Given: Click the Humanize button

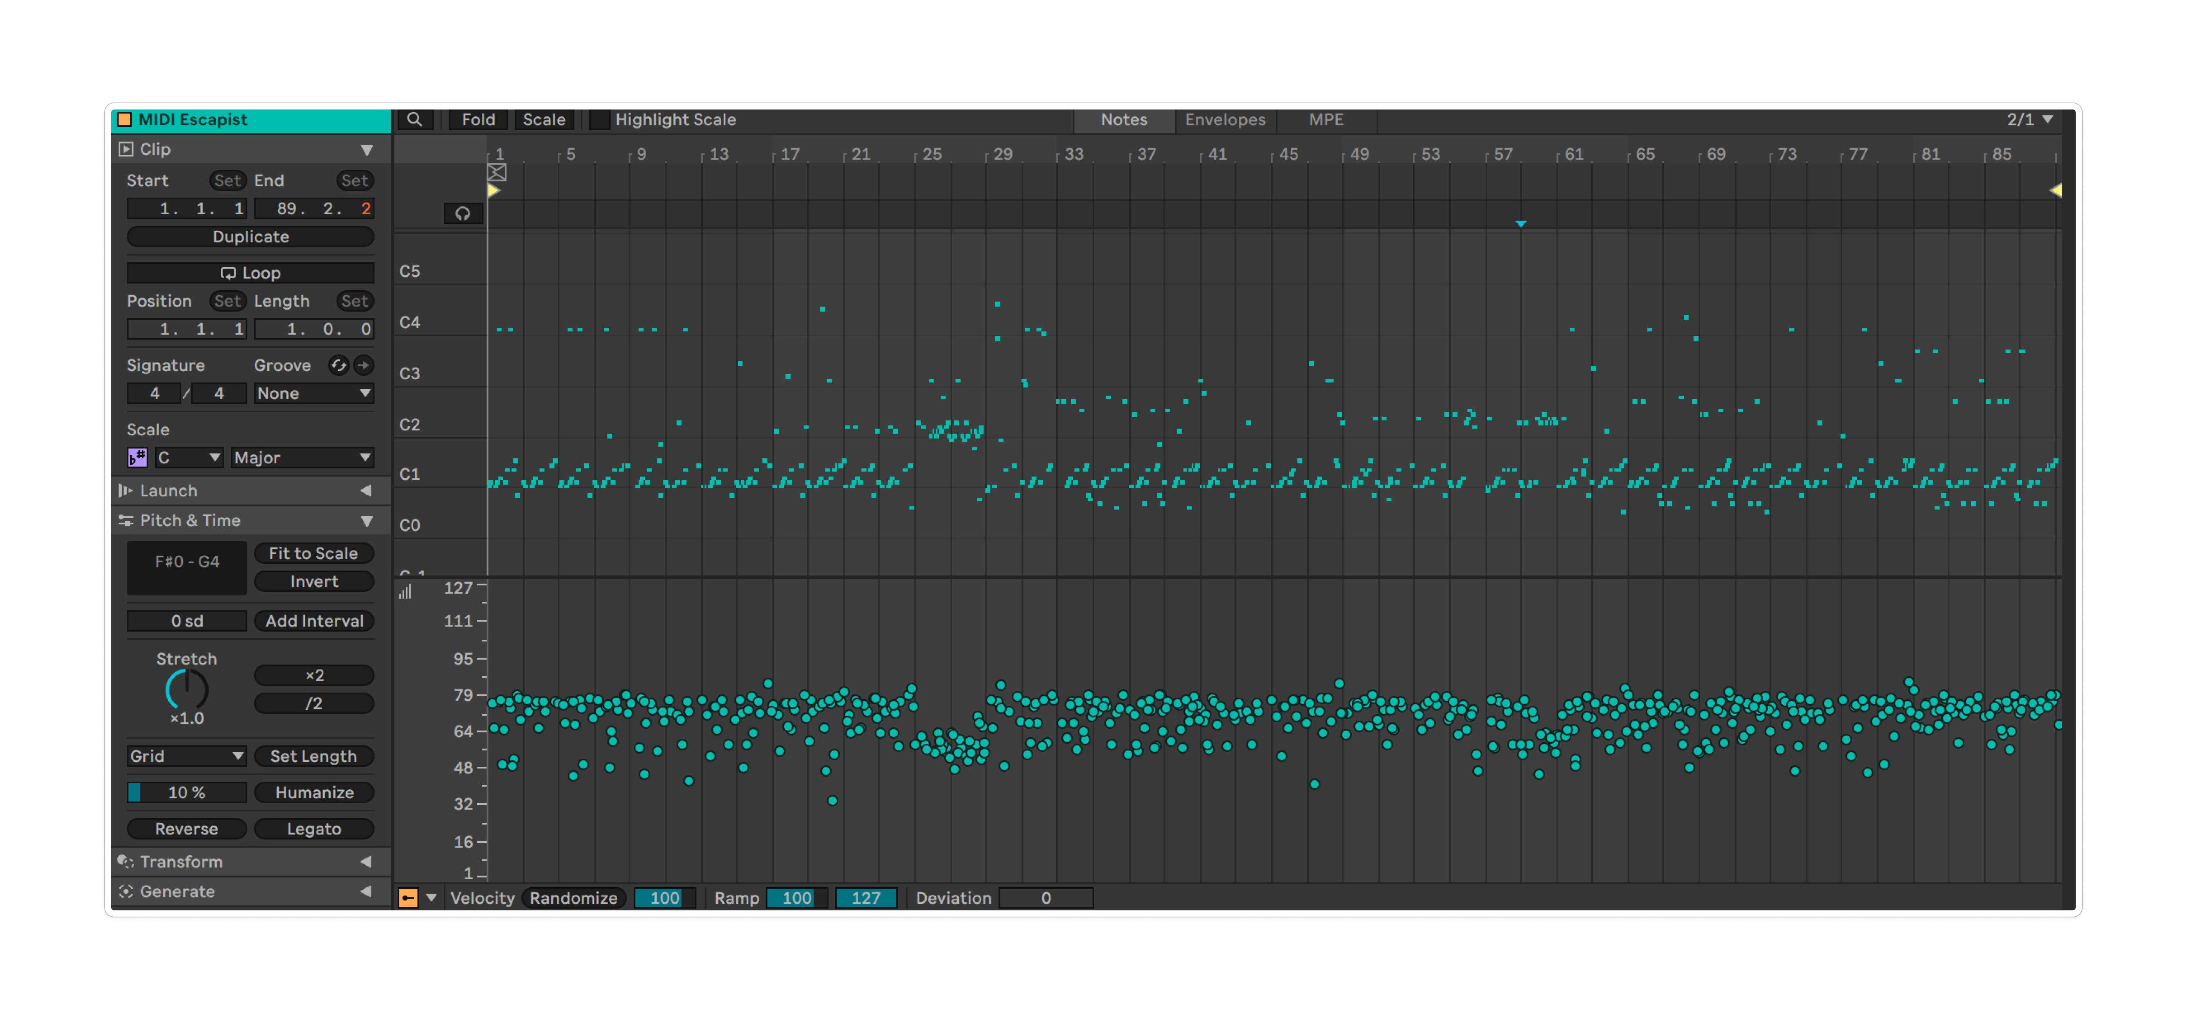Looking at the screenshot, I should click(x=314, y=793).
